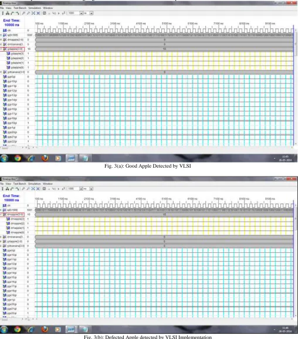Screen dimensions: 298x339
Task: Open the ns unit dropdown in Fig. 3(a)
Action: coord(92,13)
